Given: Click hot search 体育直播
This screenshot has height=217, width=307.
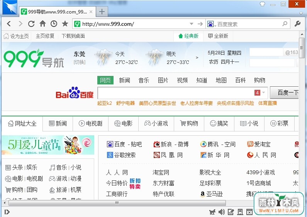Looking at the screenshot, I should click(x=268, y=103).
